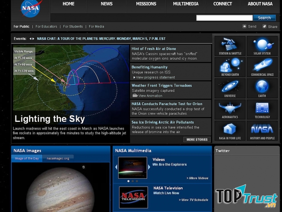Open Hint of Fresh Air at Dione
Viewport: 282px width, 212px height.
[x=154, y=49]
